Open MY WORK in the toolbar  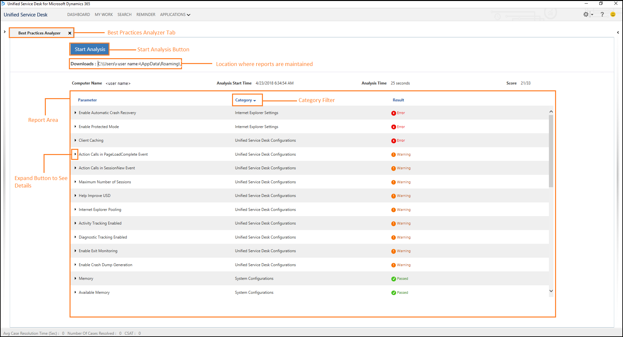point(104,15)
